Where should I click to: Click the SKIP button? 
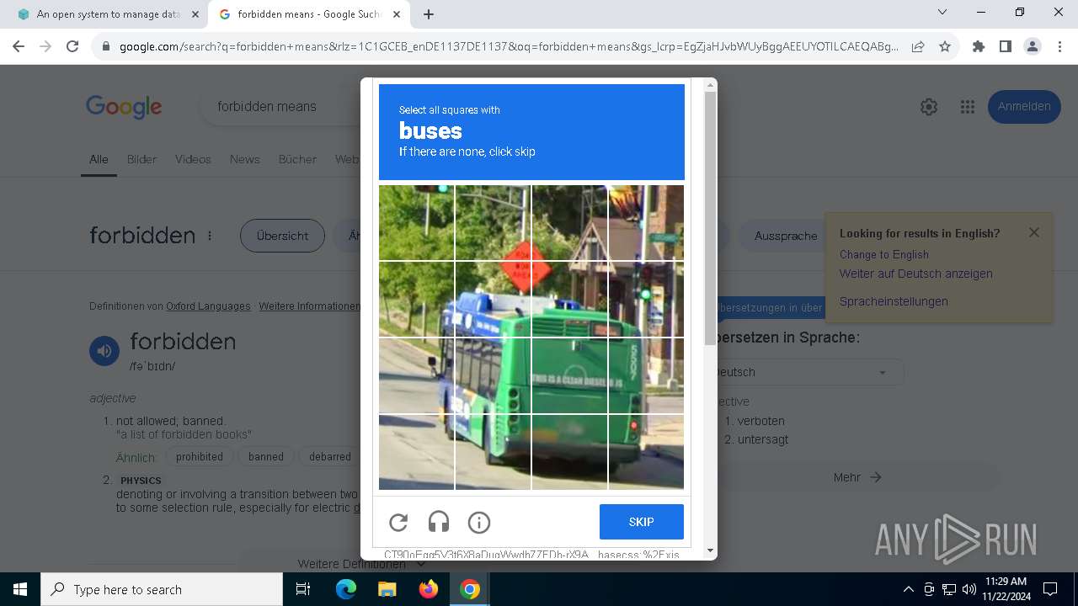642,522
